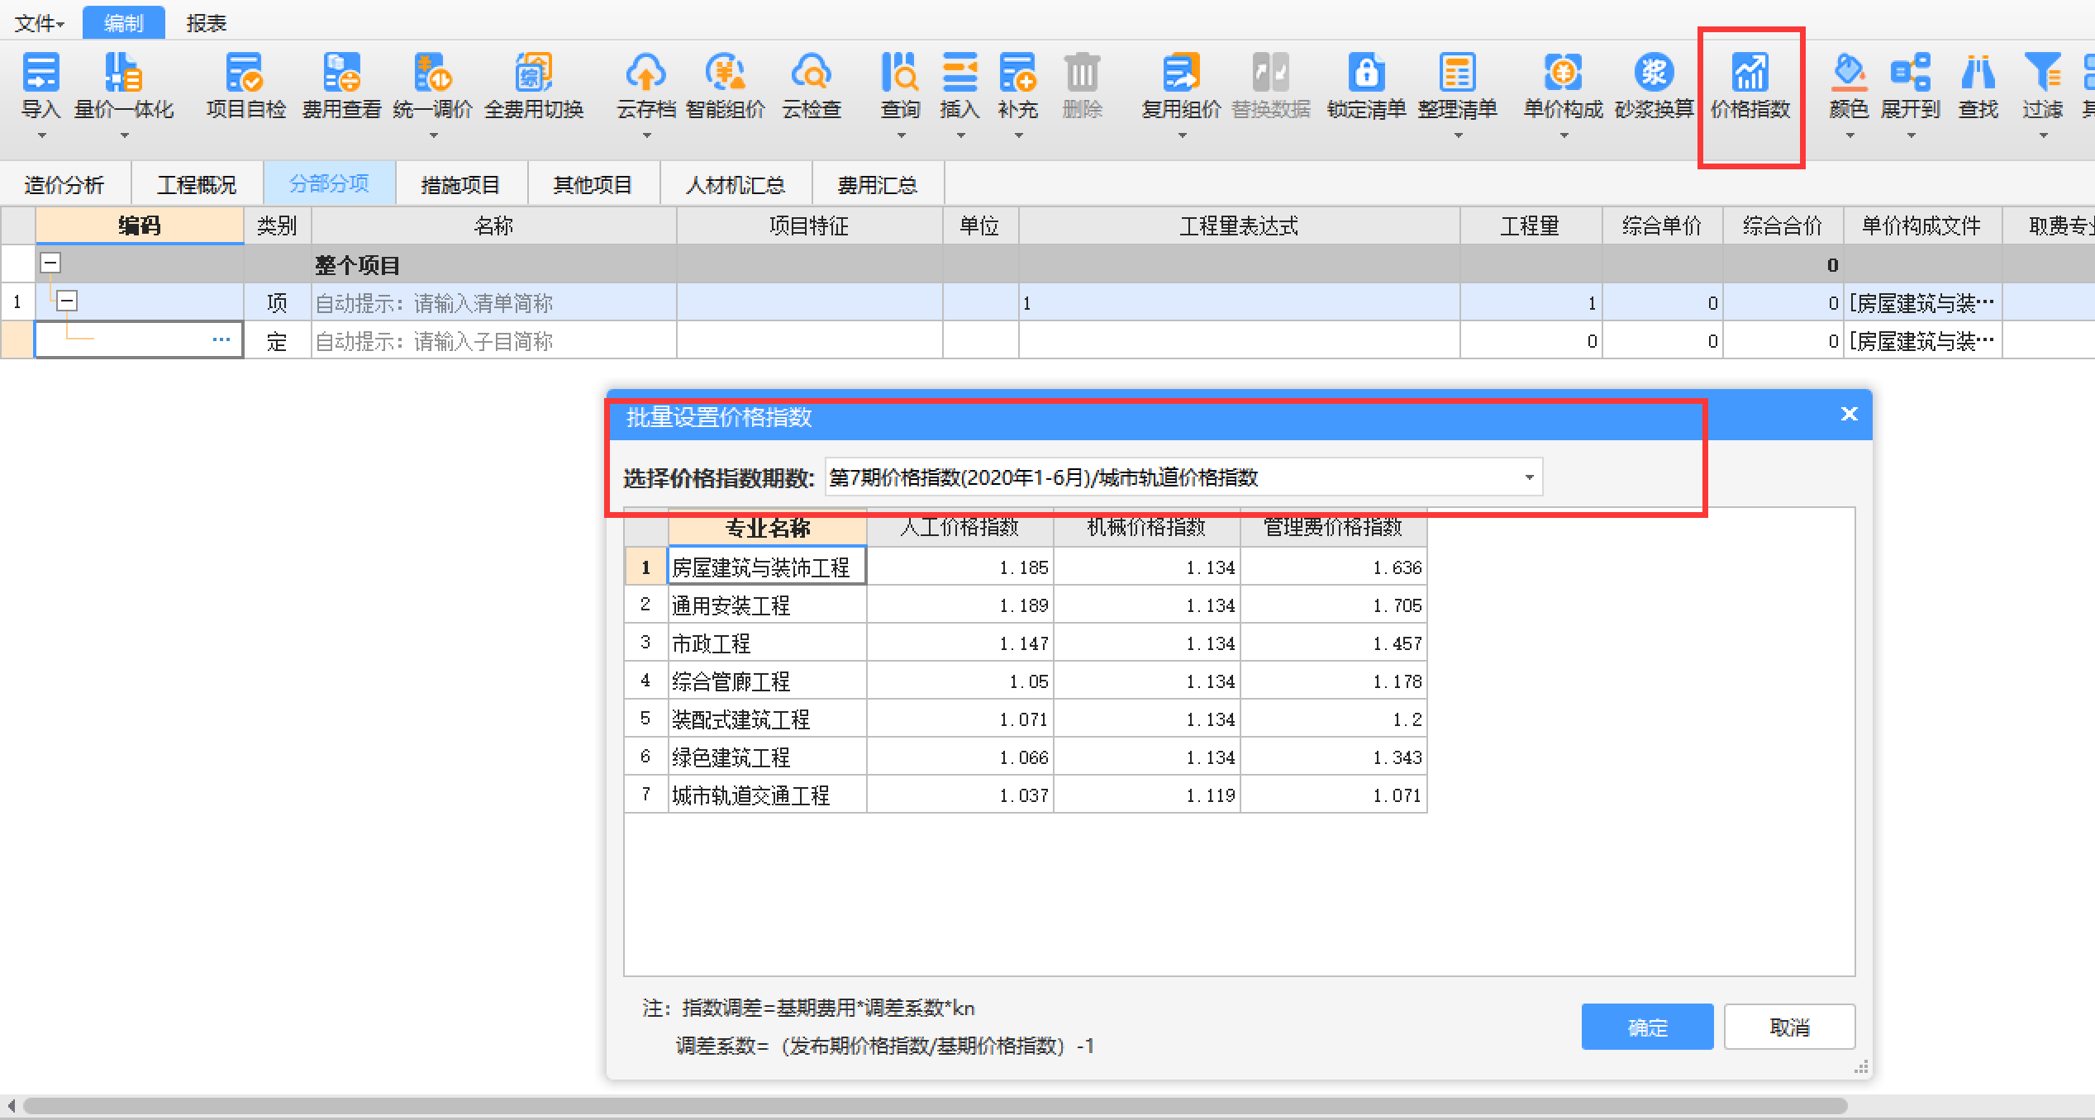Open 选择价格指数期数 combo box
The height and width of the screenshot is (1120, 2095).
click(x=1183, y=477)
